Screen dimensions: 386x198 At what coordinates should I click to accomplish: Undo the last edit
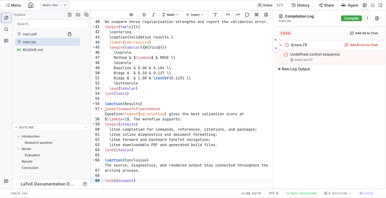click(x=228, y=15)
